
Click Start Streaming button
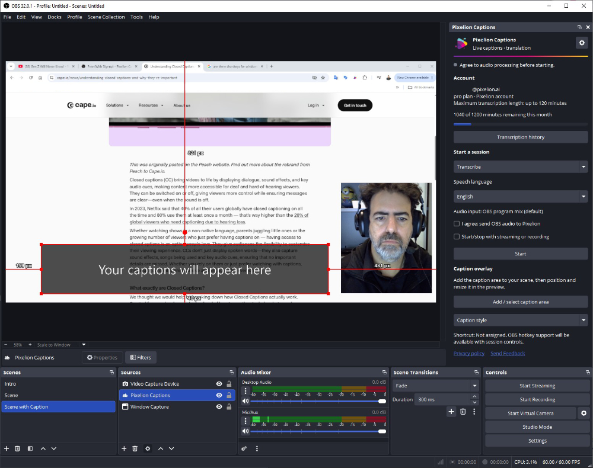[x=537, y=386]
